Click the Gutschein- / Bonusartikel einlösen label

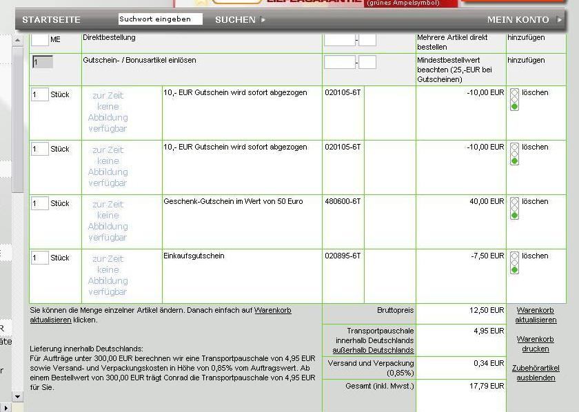(x=139, y=60)
